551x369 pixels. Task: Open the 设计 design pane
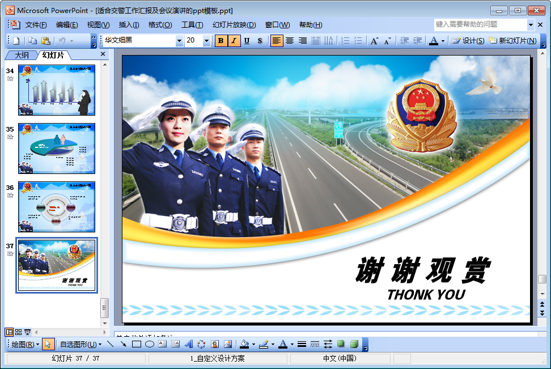tap(468, 41)
